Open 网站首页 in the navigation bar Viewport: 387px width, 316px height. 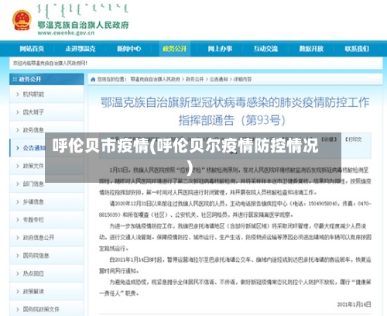pyautogui.click(x=32, y=49)
